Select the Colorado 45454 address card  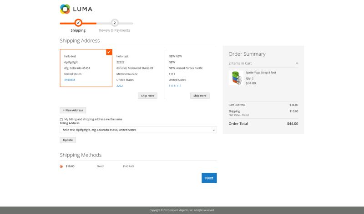pos(86,68)
